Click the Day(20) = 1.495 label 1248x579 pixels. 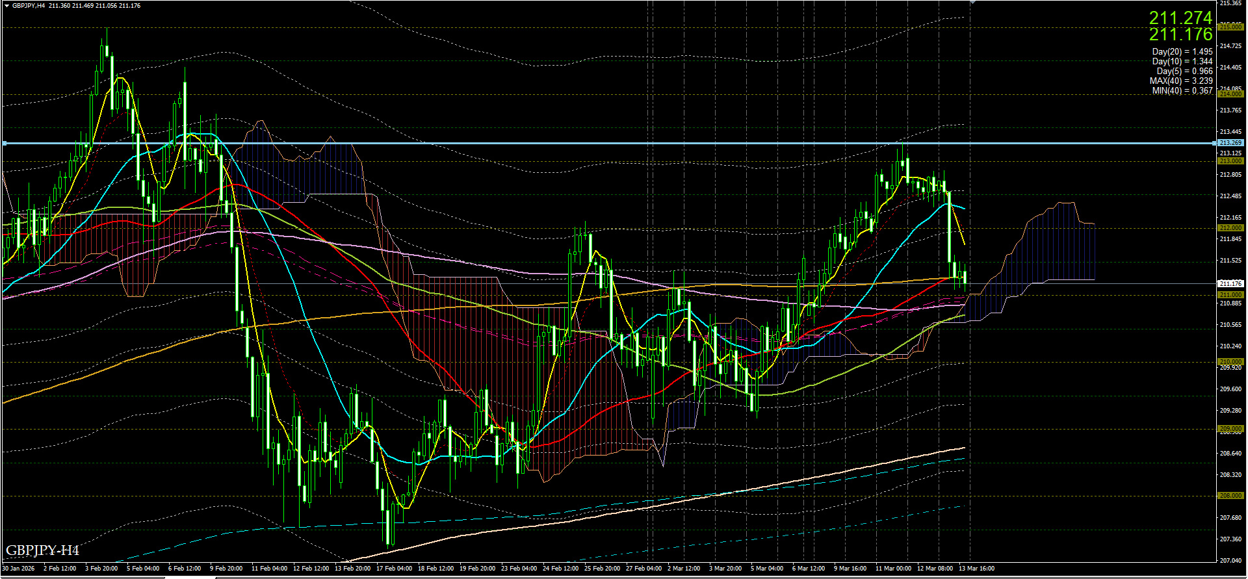coord(1182,51)
